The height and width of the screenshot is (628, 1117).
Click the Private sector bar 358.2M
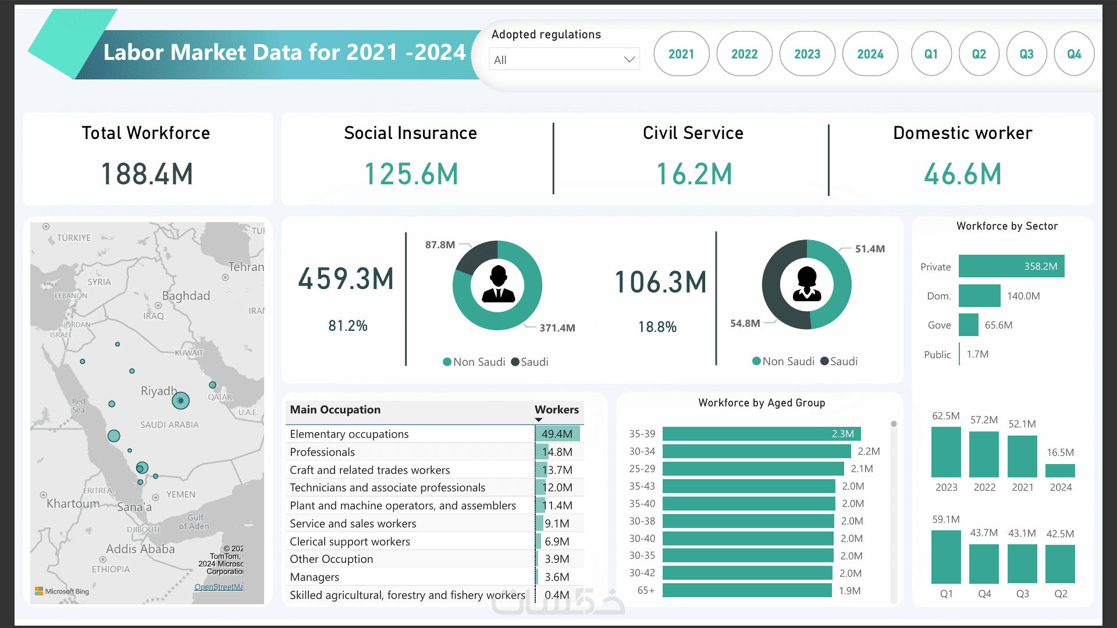click(x=1011, y=266)
